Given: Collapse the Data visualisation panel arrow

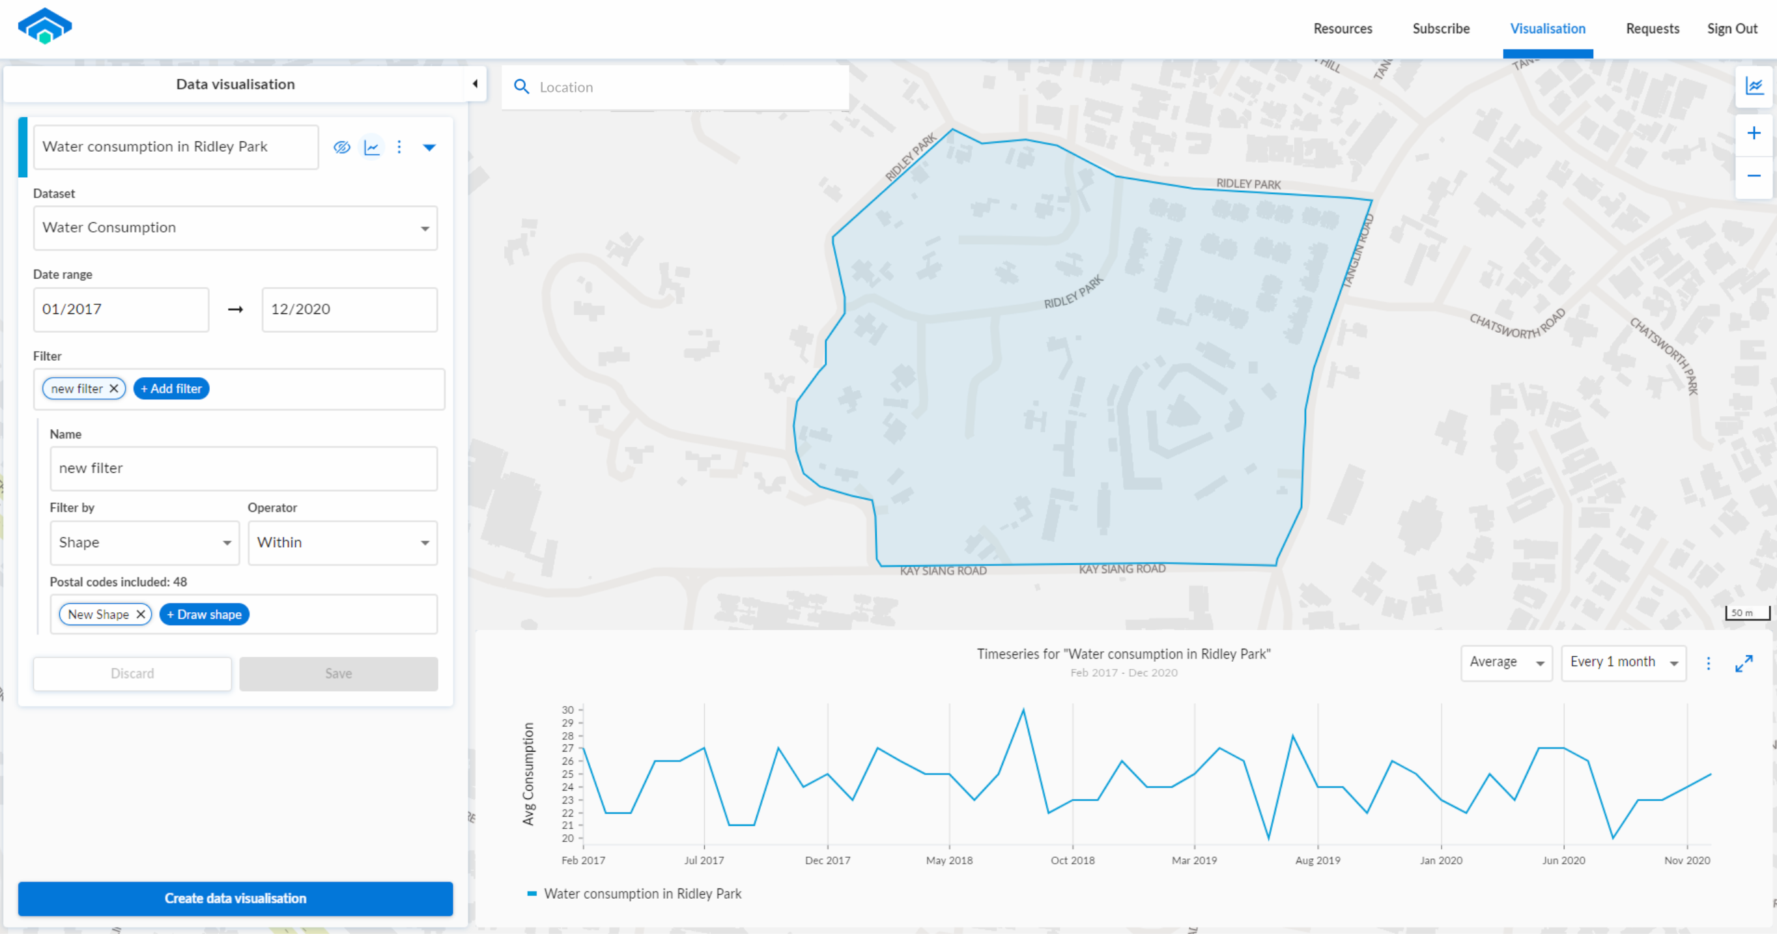Looking at the screenshot, I should (476, 84).
